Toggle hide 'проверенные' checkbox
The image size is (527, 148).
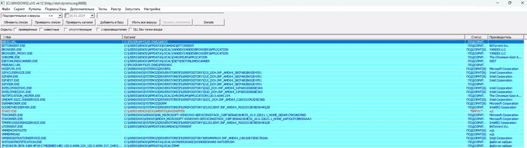tap(15, 30)
